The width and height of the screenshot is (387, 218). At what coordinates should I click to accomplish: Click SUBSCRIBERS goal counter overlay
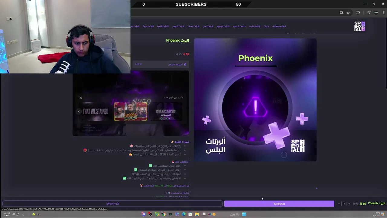(x=191, y=4)
